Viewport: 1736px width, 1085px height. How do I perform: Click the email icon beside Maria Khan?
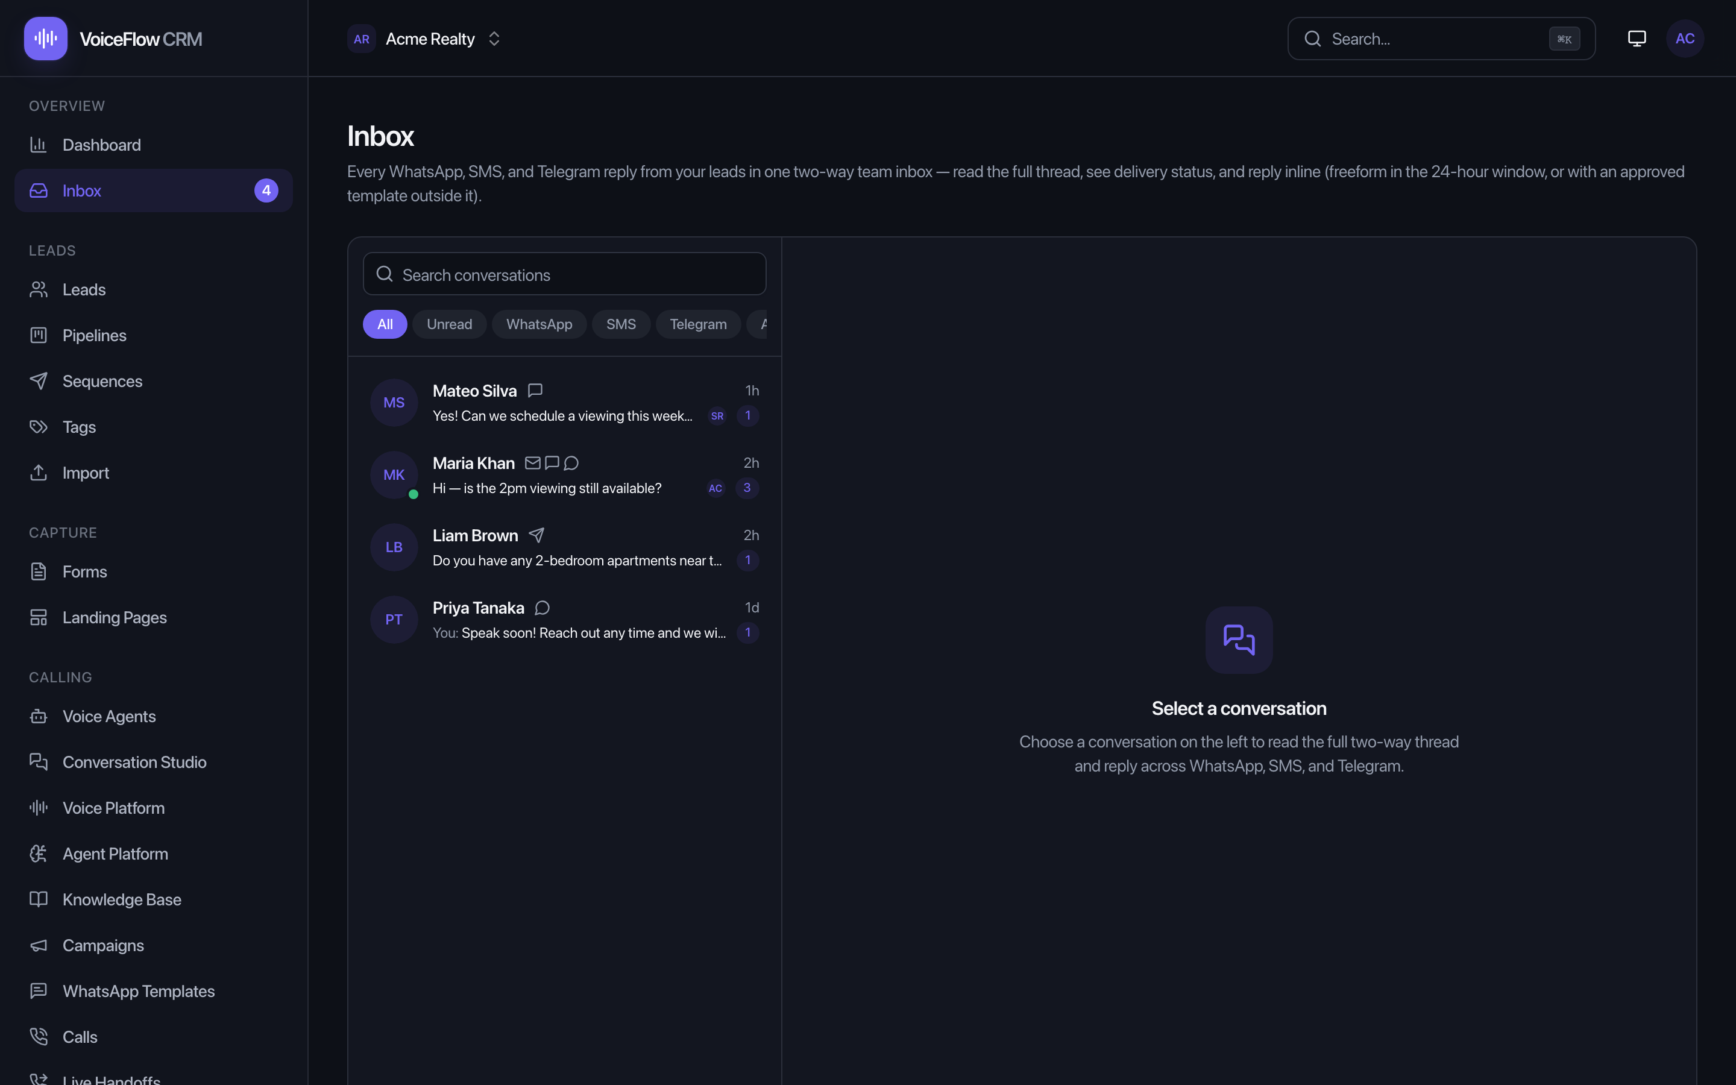click(x=532, y=463)
